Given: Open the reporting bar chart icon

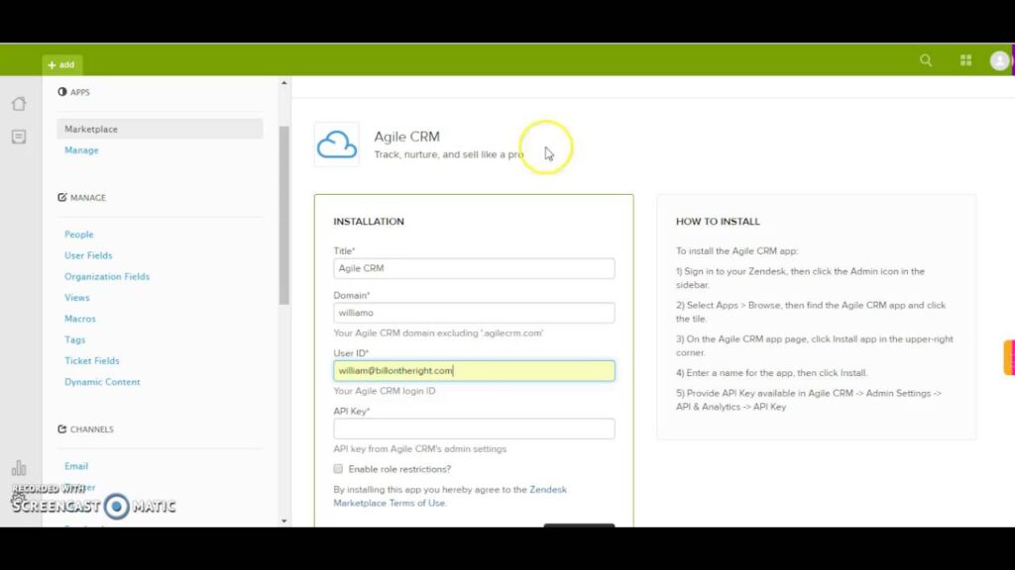Looking at the screenshot, I should click(19, 467).
